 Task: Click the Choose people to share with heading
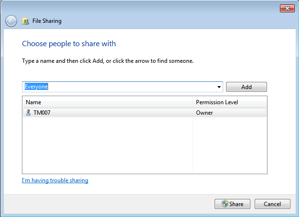click(x=69, y=44)
